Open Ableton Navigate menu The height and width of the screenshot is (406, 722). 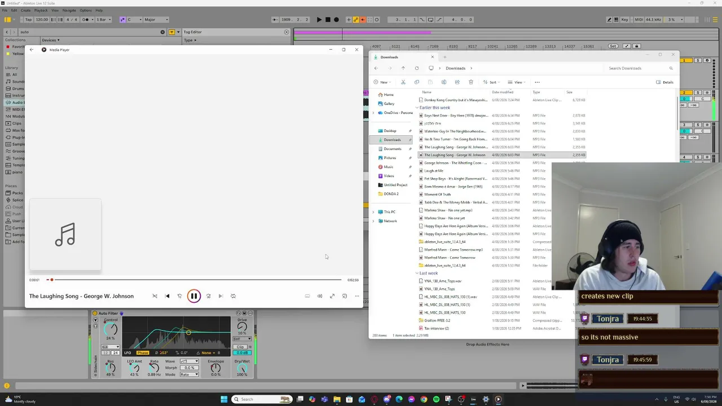click(x=69, y=10)
